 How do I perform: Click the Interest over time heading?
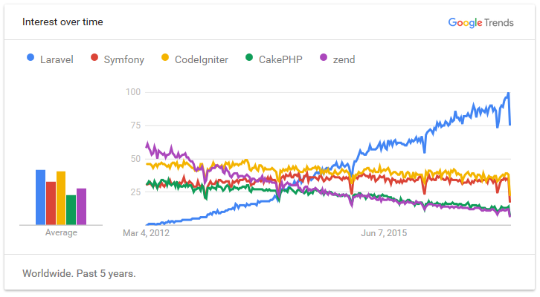click(62, 22)
